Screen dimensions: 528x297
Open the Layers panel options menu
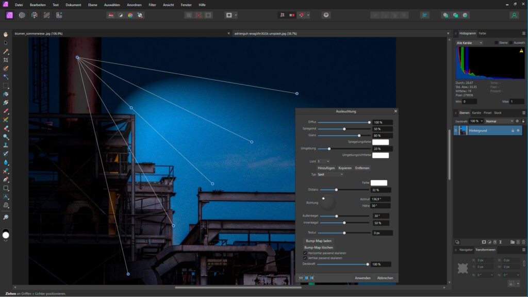524,113
